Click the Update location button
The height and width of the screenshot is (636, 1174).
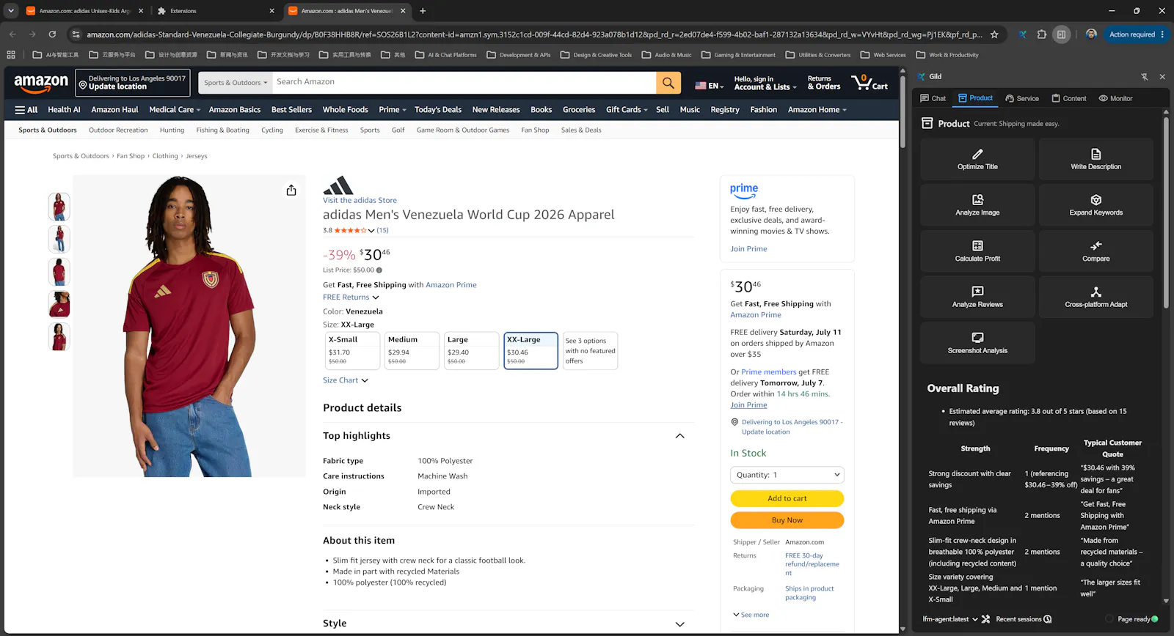pyautogui.click(x=133, y=83)
